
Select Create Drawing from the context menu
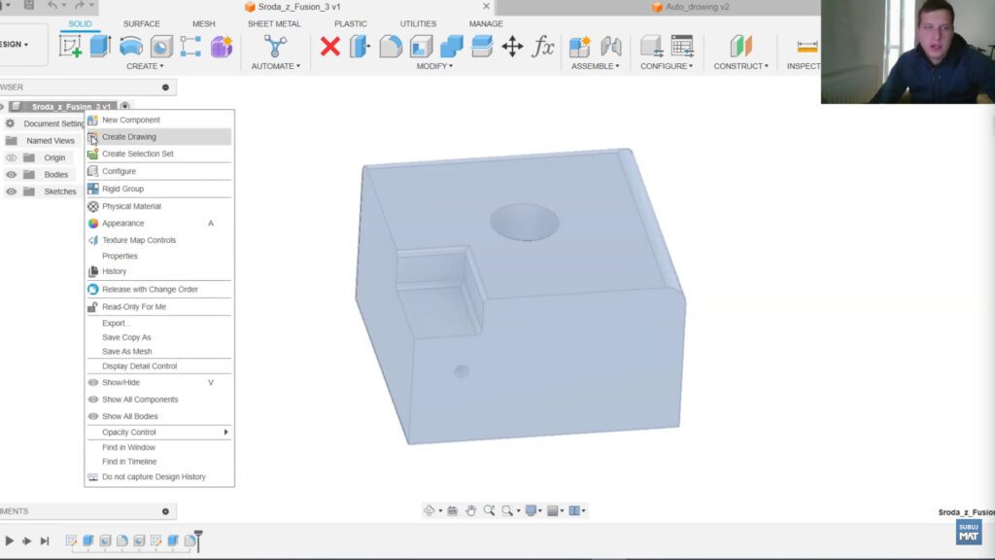coord(131,136)
